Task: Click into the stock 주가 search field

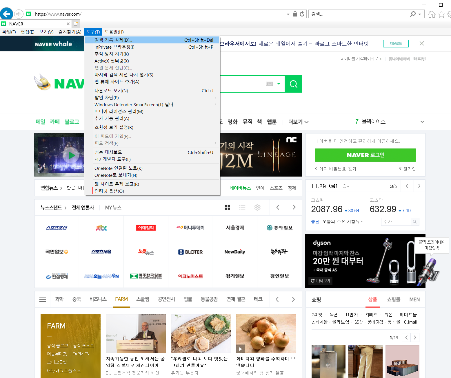Action: click(396, 222)
